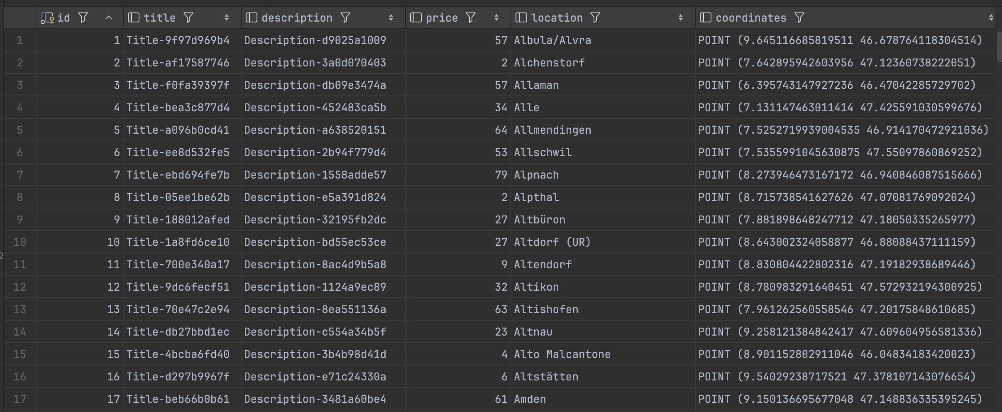The width and height of the screenshot is (1002, 412).
Task: Select cell Title-9f97d969b4
Action: (x=178, y=40)
